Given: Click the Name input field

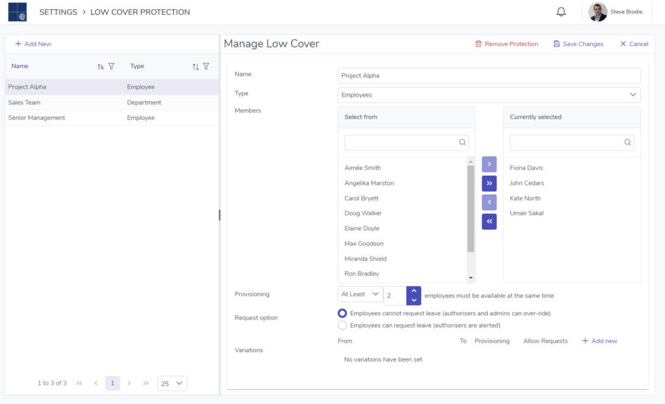Looking at the screenshot, I should 489,76.
